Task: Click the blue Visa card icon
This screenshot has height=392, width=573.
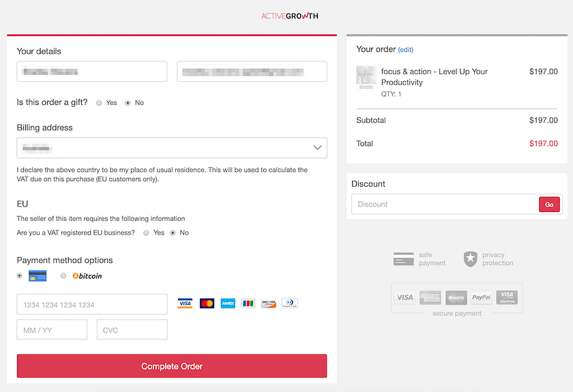Action: (x=185, y=303)
